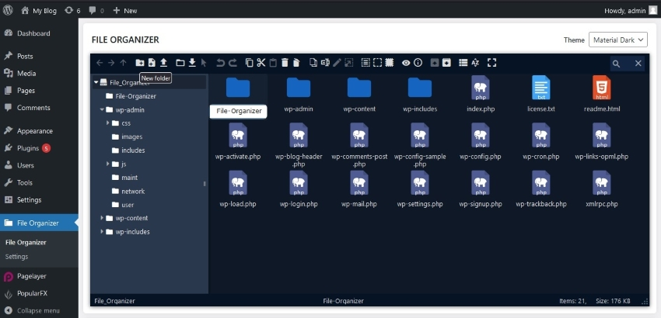Click the select all toolbar icon
The width and height of the screenshot is (661, 318).
[x=365, y=63]
